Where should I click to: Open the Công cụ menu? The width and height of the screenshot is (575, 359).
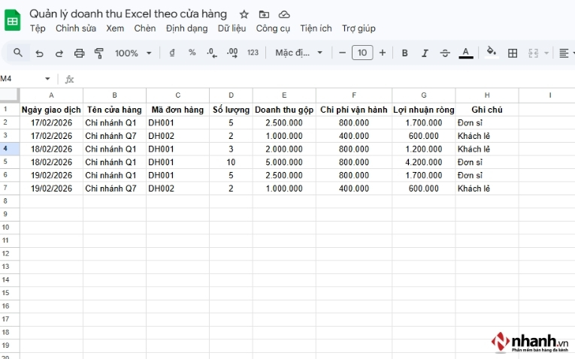tap(273, 29)
